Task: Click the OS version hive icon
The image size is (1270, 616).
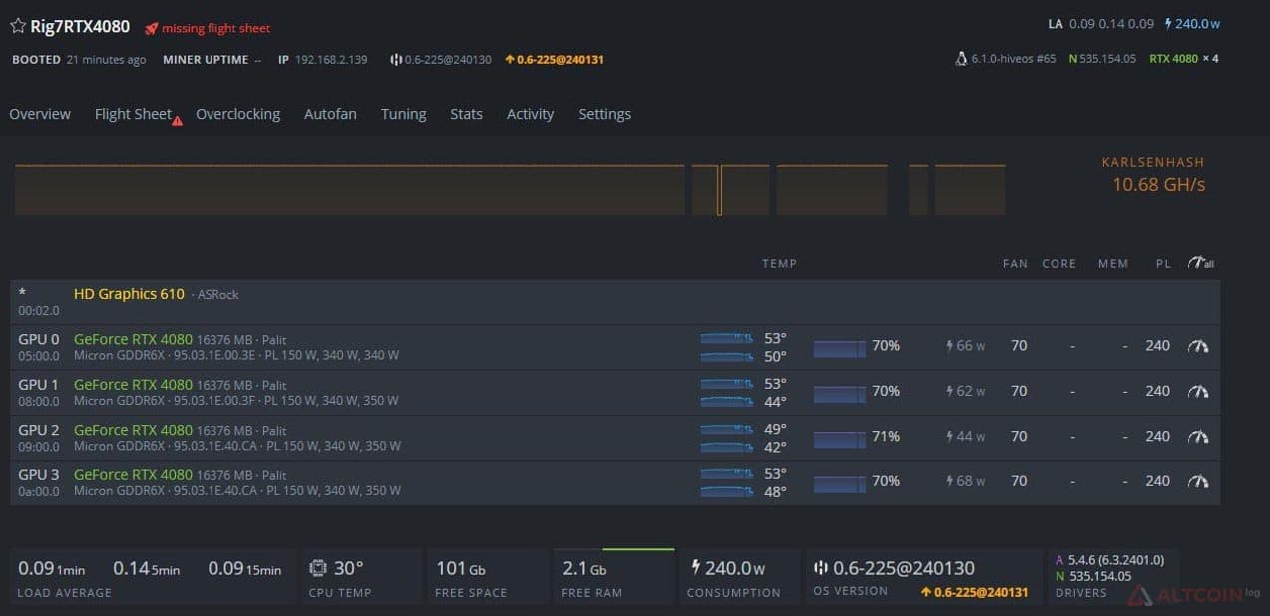Action: [821, 568]
